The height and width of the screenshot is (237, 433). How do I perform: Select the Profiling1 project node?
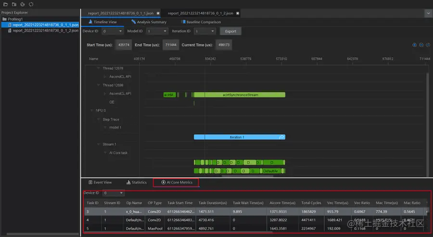click(x=15, y=19)
